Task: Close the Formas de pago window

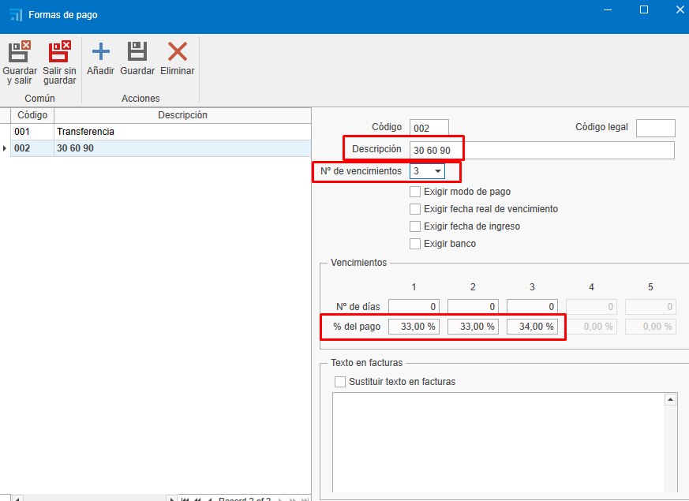Action: [680, 9]
